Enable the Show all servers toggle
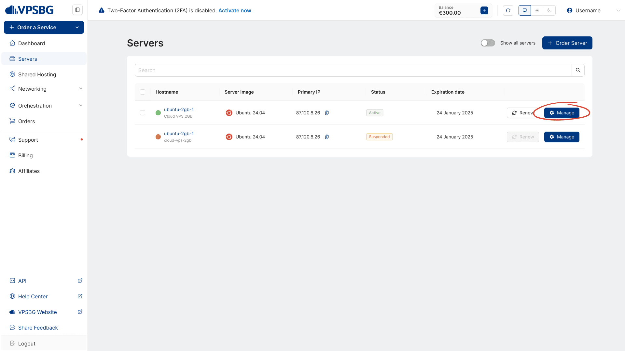 pyautogui.click(x=488, y=43)
